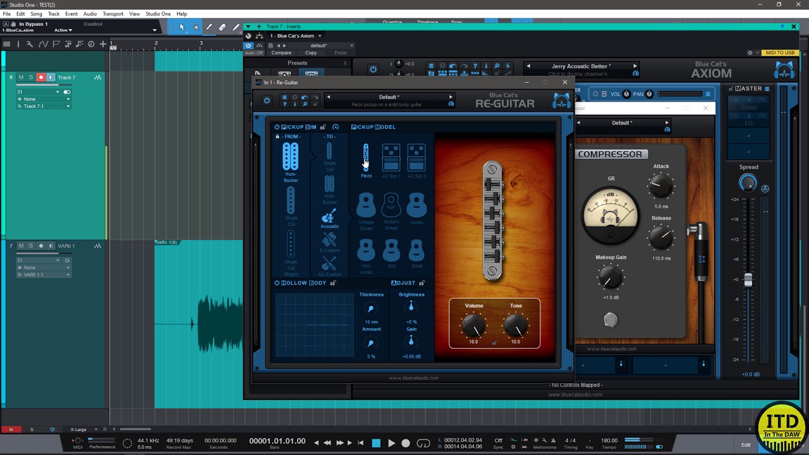Pick Single Coil in the TO column
Viewport: 809px width, 455px height.
[329, 157]
